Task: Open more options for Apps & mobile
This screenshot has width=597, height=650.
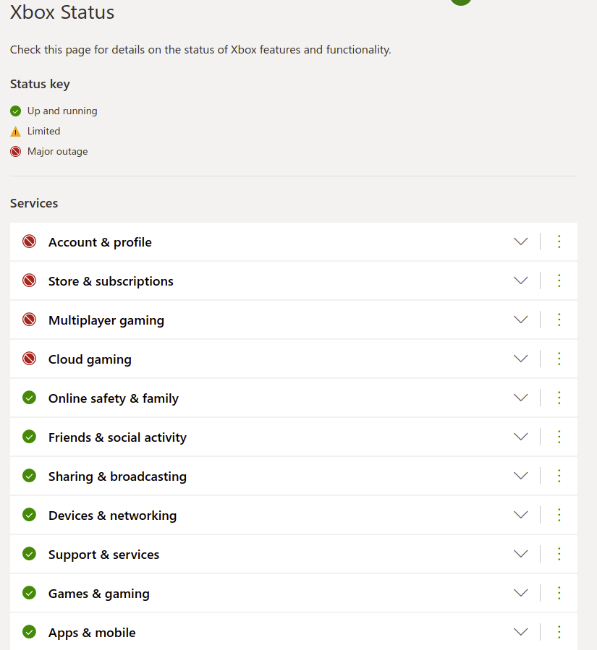Action: tap(559, 632)
